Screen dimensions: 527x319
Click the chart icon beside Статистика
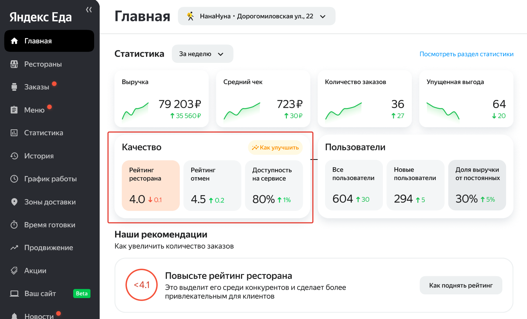[x=14, y=133]
